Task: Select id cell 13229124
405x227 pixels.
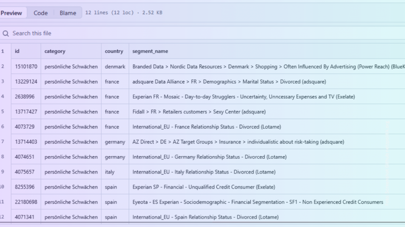Action: point(26,82)
